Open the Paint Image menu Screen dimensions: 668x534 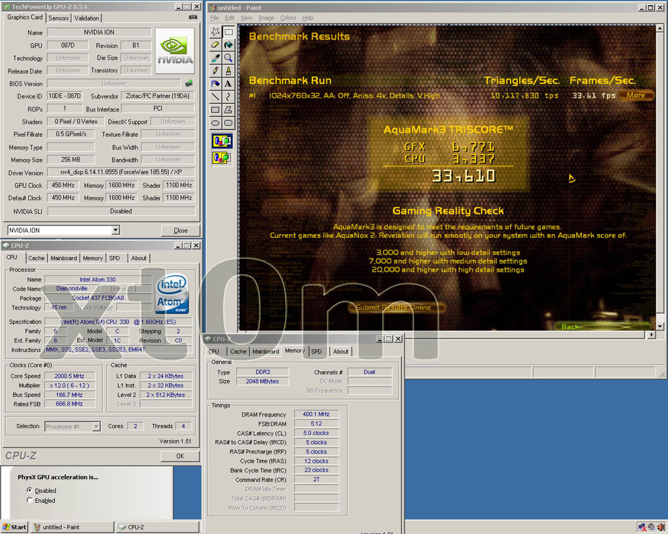(266, 18)
